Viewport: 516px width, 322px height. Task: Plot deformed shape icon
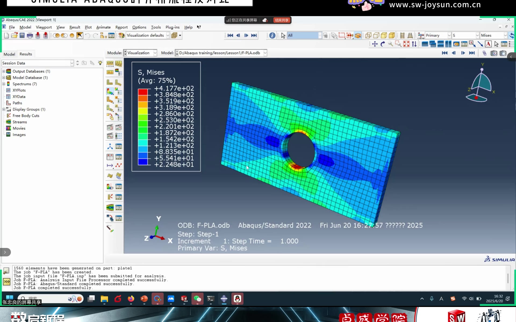[x=118, y=82]
